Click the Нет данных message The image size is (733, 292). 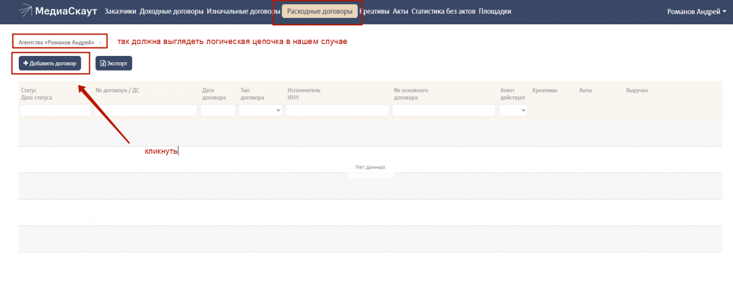point(370,167)
